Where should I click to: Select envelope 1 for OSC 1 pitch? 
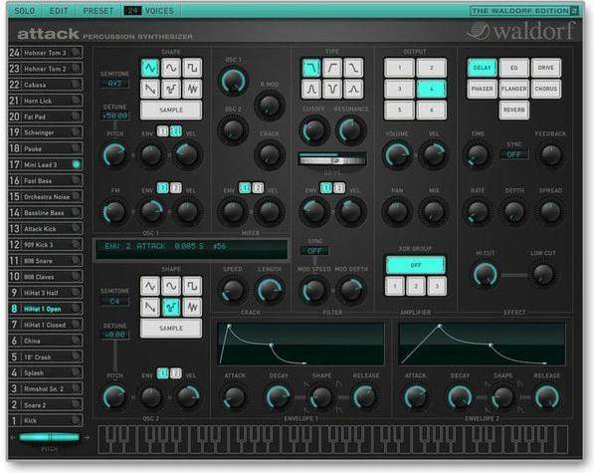tap(162, 131)
